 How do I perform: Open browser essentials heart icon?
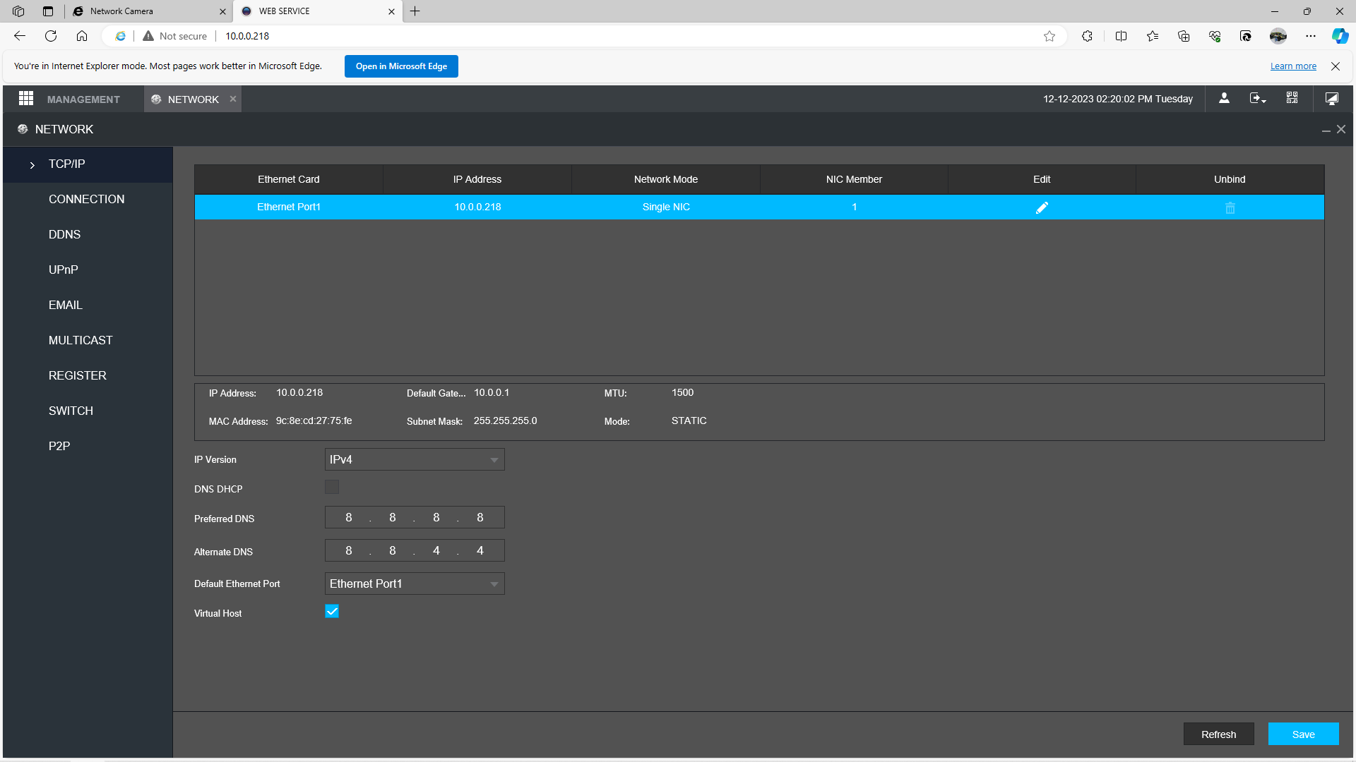coord(1215,36)
